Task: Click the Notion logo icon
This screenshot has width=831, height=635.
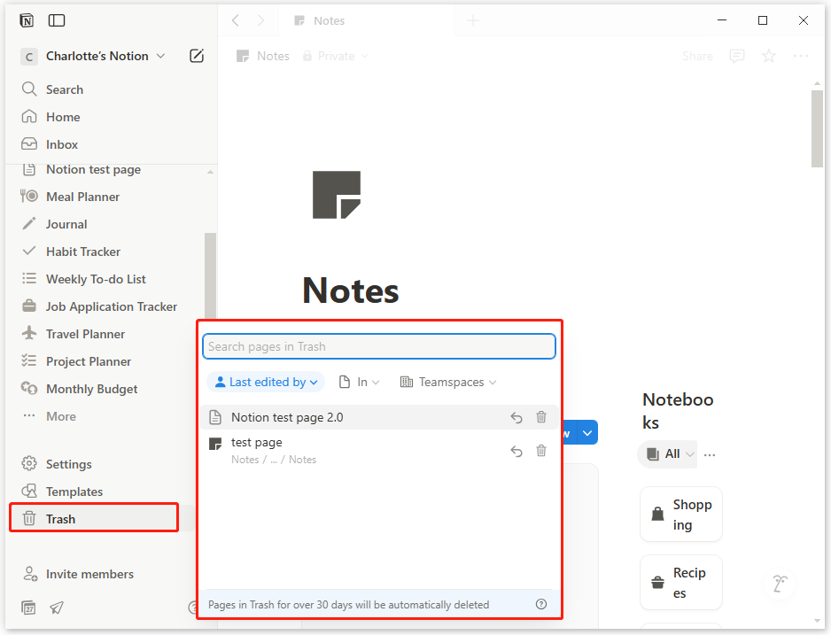Action: [27, 20]
